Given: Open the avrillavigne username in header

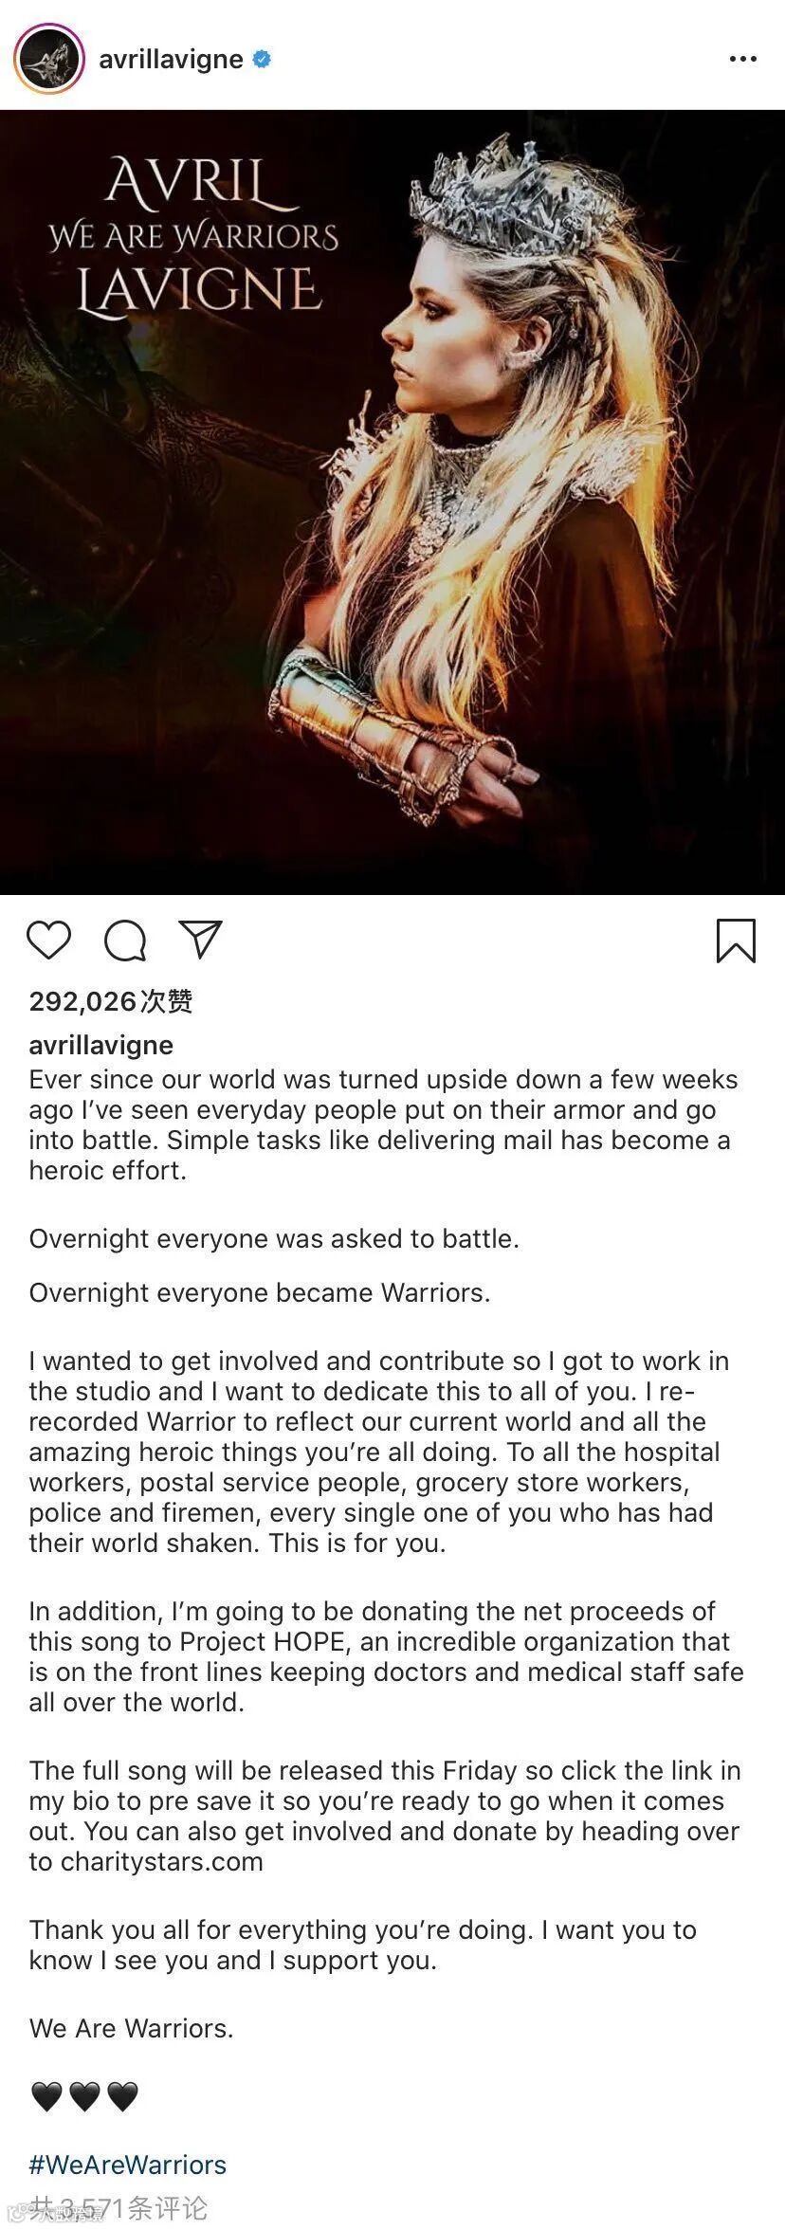Looking at the screenshot, I should pos(171,59).
